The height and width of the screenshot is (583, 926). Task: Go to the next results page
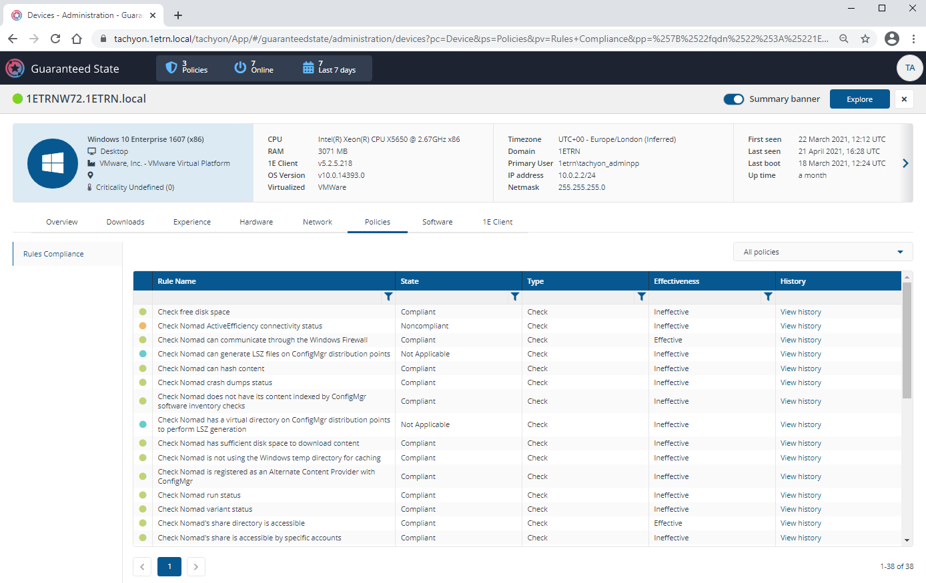[x=195, y=566]
